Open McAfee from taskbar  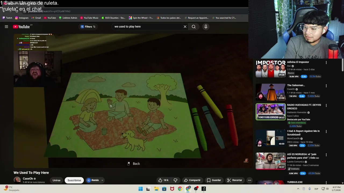pyautogui.click(x=172, y=189)
